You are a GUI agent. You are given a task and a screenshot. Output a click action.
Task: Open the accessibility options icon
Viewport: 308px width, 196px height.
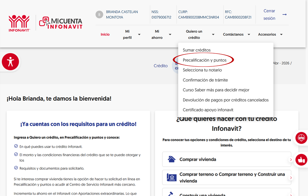(x=10, y=61)
